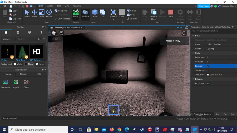The width and height of the screenshot is (237, 133).
Task: Click the Duplicate clipboard button
Action: tap(15, 19)
